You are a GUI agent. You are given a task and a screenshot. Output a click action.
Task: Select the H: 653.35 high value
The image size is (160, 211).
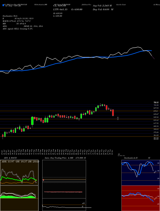point(58,13)
